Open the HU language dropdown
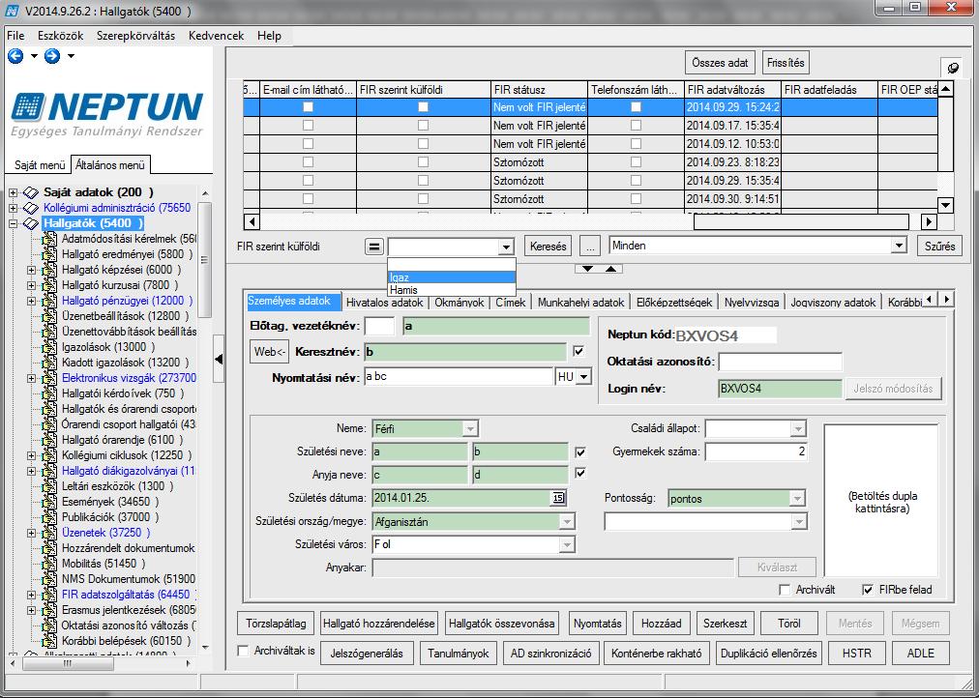This screenshot has width=979, height=698. coord(583,377)
